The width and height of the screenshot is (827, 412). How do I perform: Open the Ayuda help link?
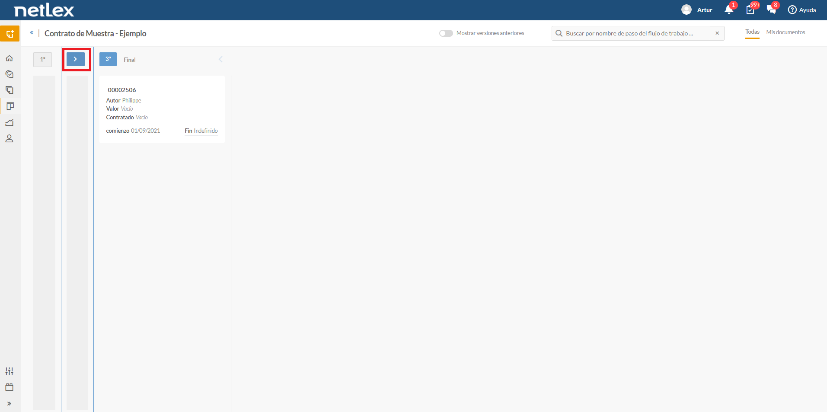point(802,10)
